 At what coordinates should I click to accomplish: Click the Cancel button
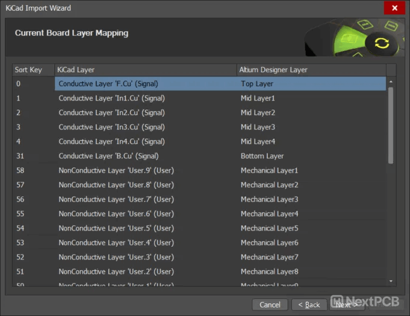[x=270, y=305]
